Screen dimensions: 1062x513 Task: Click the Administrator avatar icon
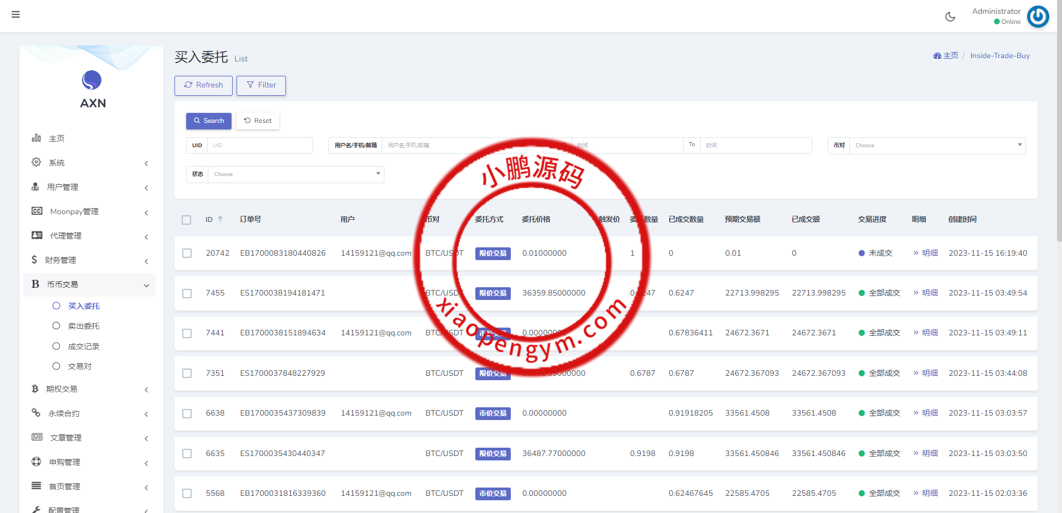pos(1038,17)
